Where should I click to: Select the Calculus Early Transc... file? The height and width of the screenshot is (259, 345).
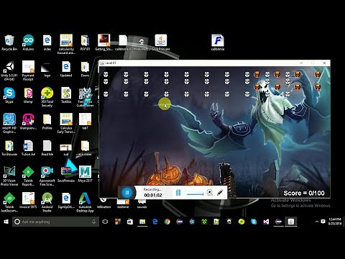coord(66,123)
